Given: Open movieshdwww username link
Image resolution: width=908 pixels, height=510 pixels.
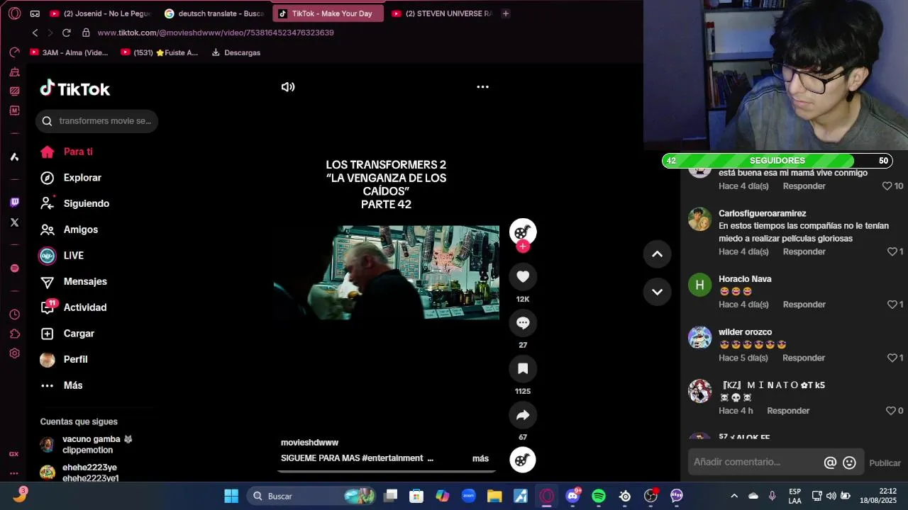Looking at the screenshot, I should pos(309,443).
